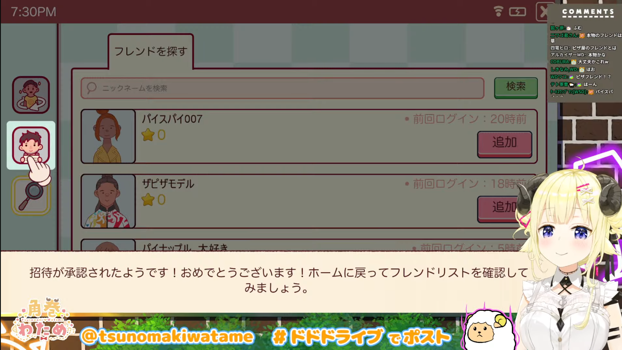Open the magnifying glass search sidebar icon
The width and height of the screenshot is (622, 350).
coord(31,196)
